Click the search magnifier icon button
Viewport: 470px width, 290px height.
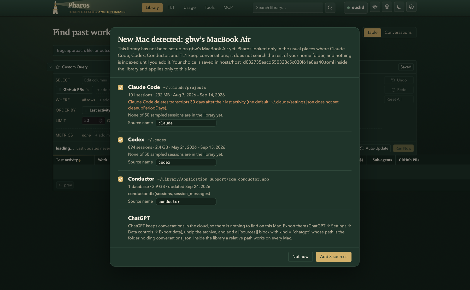click(x=330, y=8)
